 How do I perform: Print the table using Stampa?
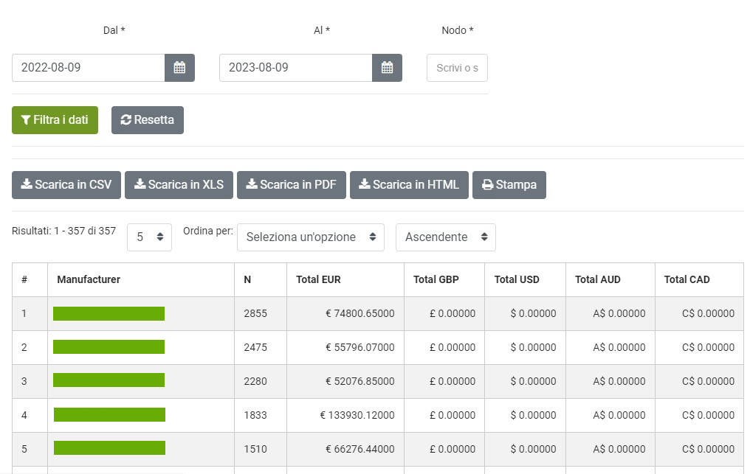509,185
